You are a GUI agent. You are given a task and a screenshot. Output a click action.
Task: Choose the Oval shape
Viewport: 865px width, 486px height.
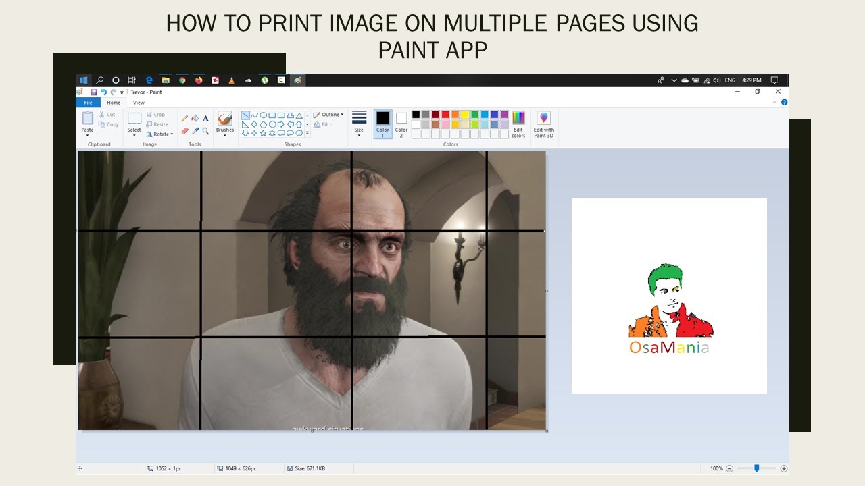[264, 115]
